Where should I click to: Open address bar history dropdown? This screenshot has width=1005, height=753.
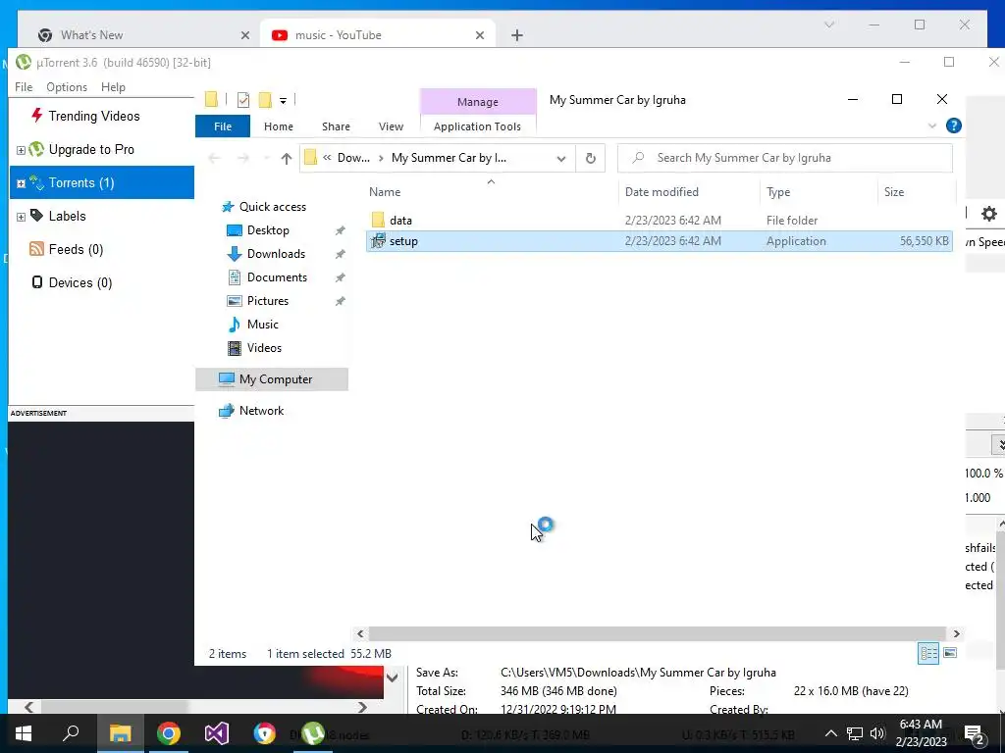pyautogui.click(x=560, y=158)
